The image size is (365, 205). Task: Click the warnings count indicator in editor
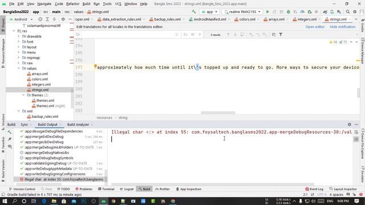pos(333,42)
